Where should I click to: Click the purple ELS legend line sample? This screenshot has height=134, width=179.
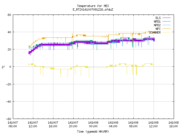tap(166, 18)
